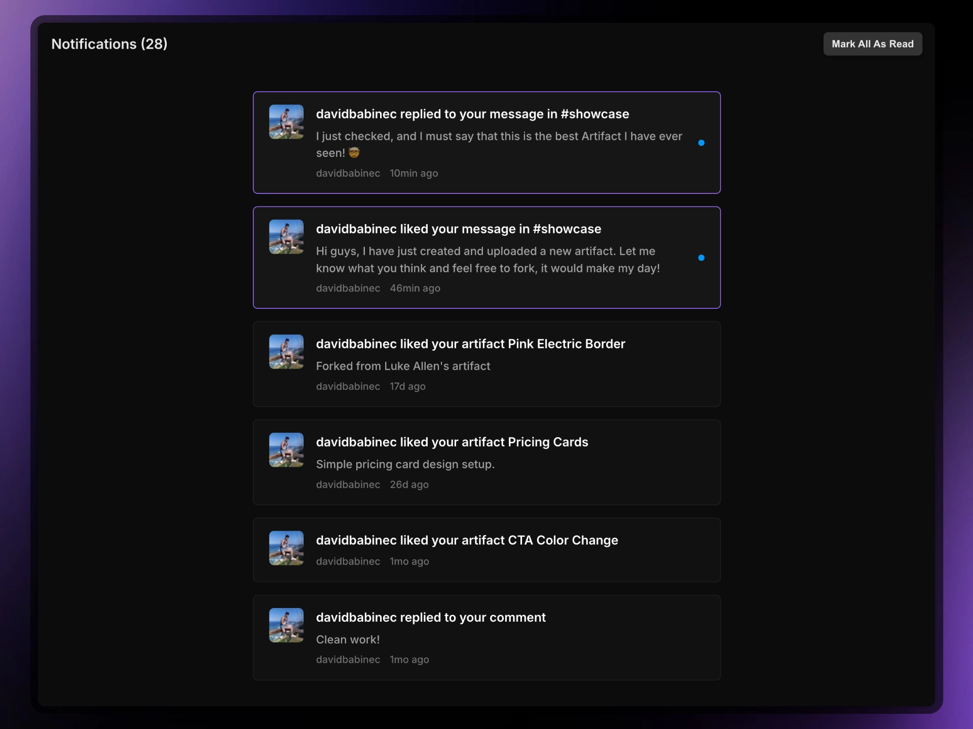Select 'Forked from Luke Allen's artifact' text
Image resolution: width=973 pixels, height=729 pixels.
click(x=403, y=367)
